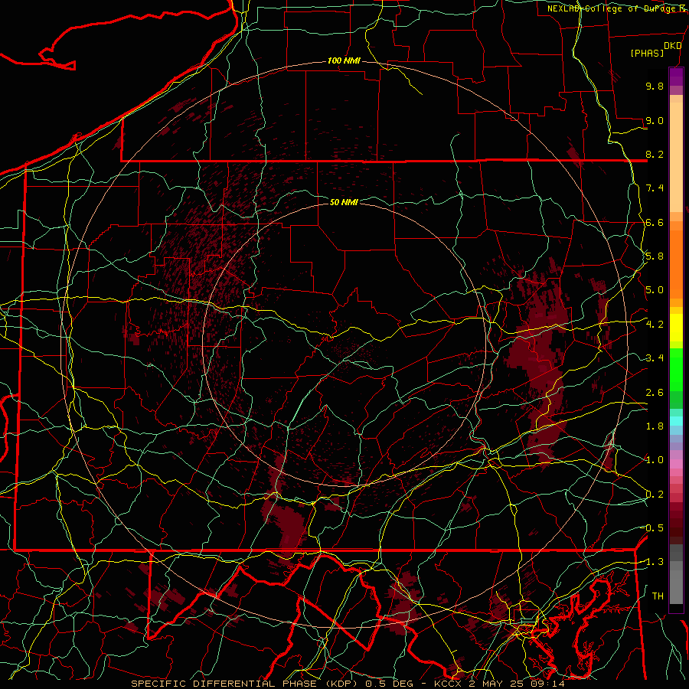This screenshot has height=689, width=689.
Task: Click the 100 NMI range ring label
Action: (344, 60)
